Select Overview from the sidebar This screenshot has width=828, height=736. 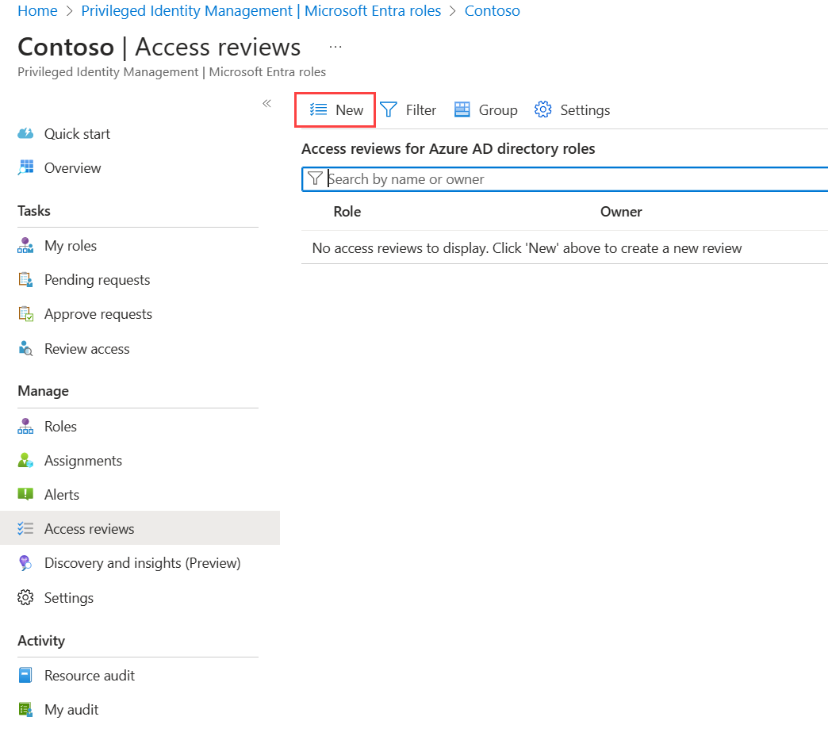(72, 167)
